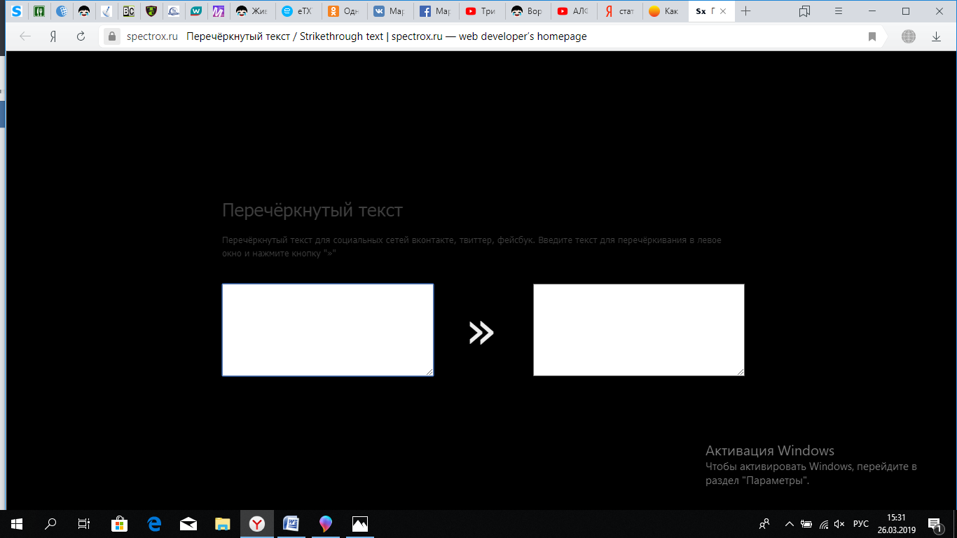
Task: Open Task View on the taskbar
Action: pos(83,523)
